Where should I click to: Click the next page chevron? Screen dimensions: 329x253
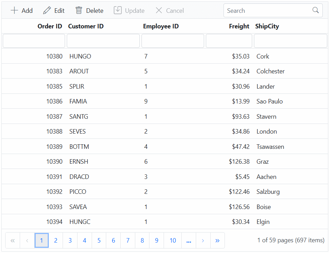(203, 240)
